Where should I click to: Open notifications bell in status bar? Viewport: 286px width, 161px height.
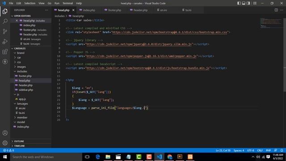tap(282, 150)
